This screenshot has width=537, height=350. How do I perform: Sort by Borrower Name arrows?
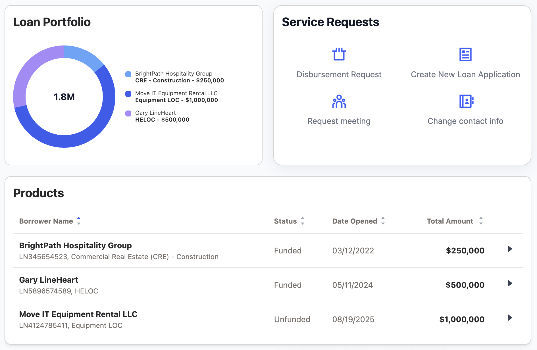79,221
